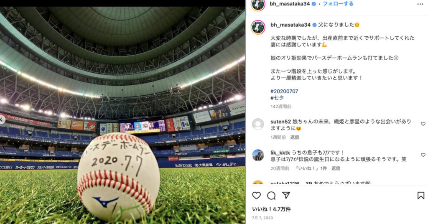Save the post with the bookmark icon

420,195
